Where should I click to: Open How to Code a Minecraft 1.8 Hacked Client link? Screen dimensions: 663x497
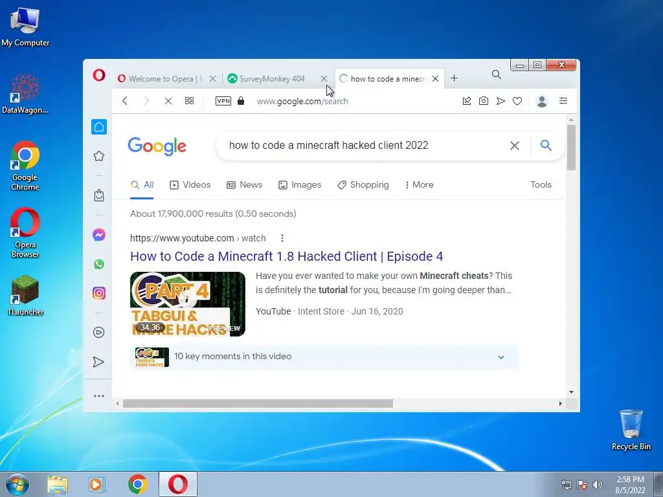coord(287,256)
